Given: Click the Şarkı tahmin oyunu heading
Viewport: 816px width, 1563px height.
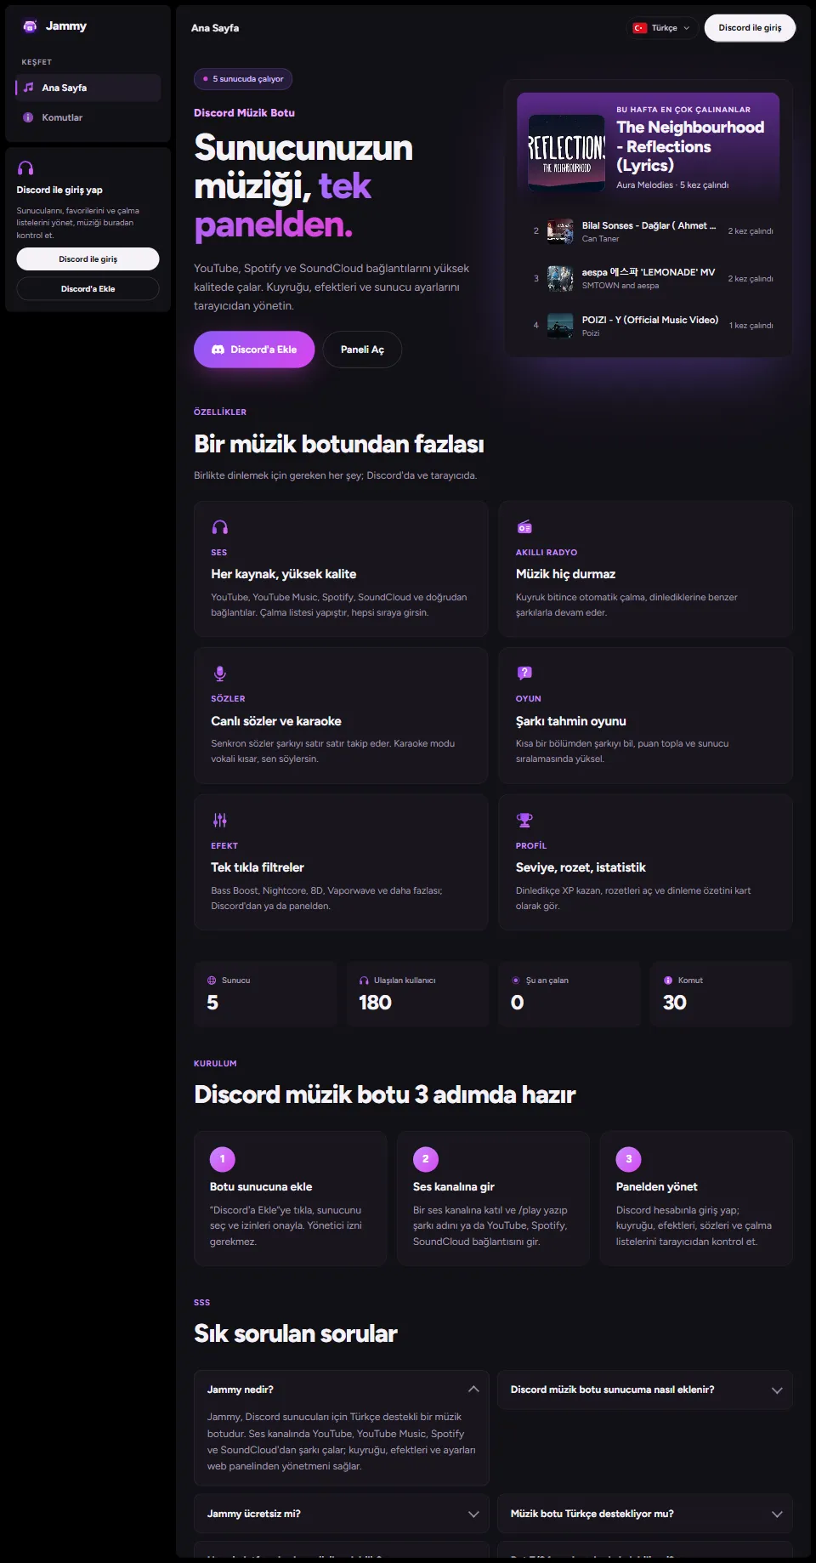Looking at the screenshot, I should click(570, 721).
